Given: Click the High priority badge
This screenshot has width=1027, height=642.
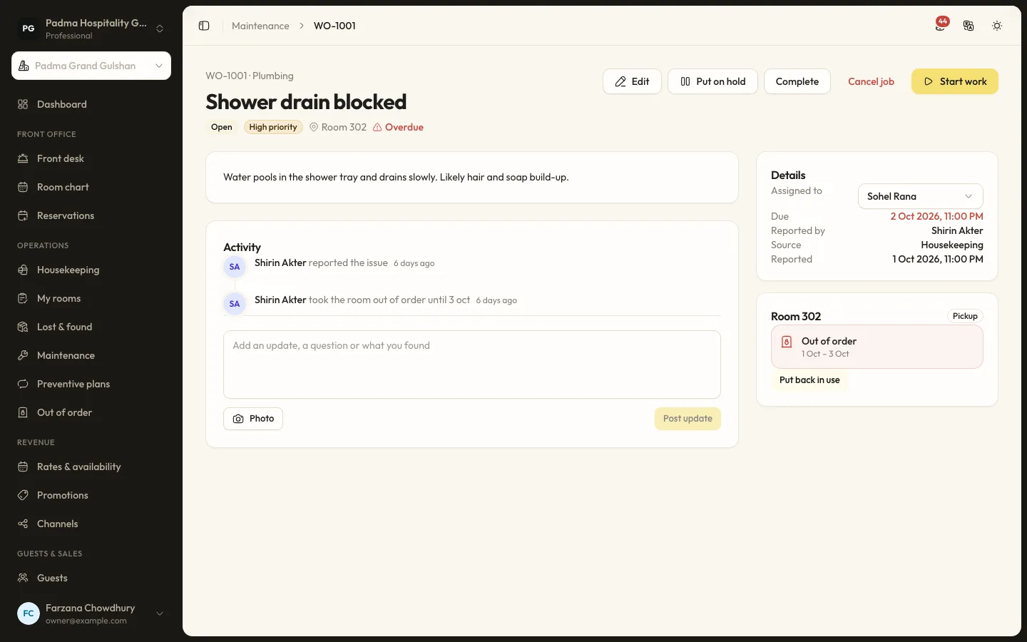Looking at the screenshot, I should [273, 127].
